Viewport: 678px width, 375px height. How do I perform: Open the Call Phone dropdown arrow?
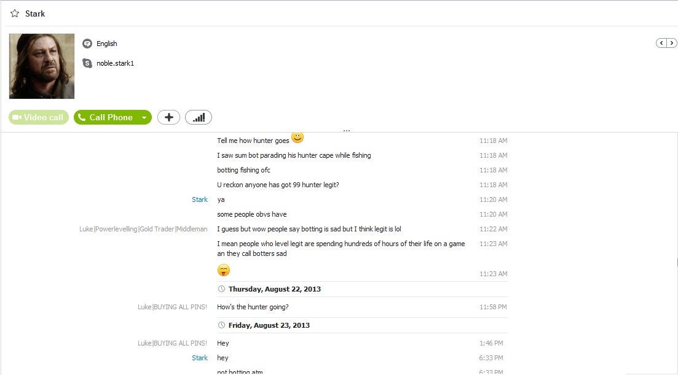[x=144, y=117]
